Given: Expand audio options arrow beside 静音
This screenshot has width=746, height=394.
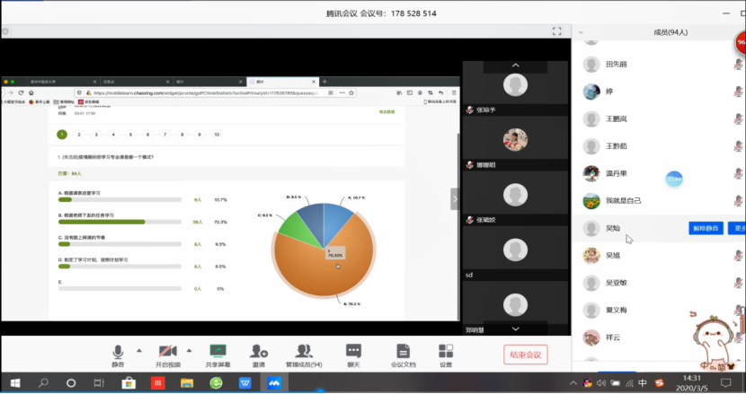Looking at the screenshot, I should click(138, 349).
